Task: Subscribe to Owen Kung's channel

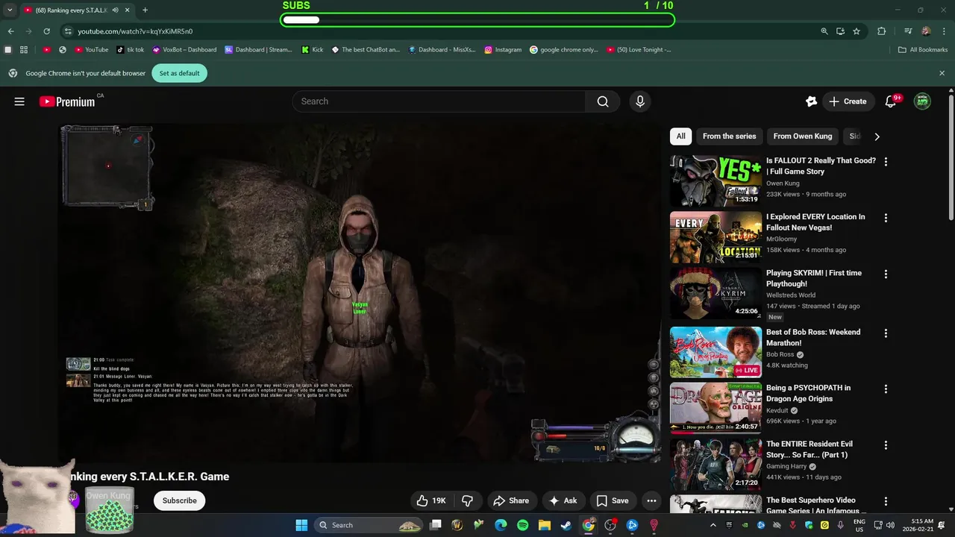Action: pos(180,500)
